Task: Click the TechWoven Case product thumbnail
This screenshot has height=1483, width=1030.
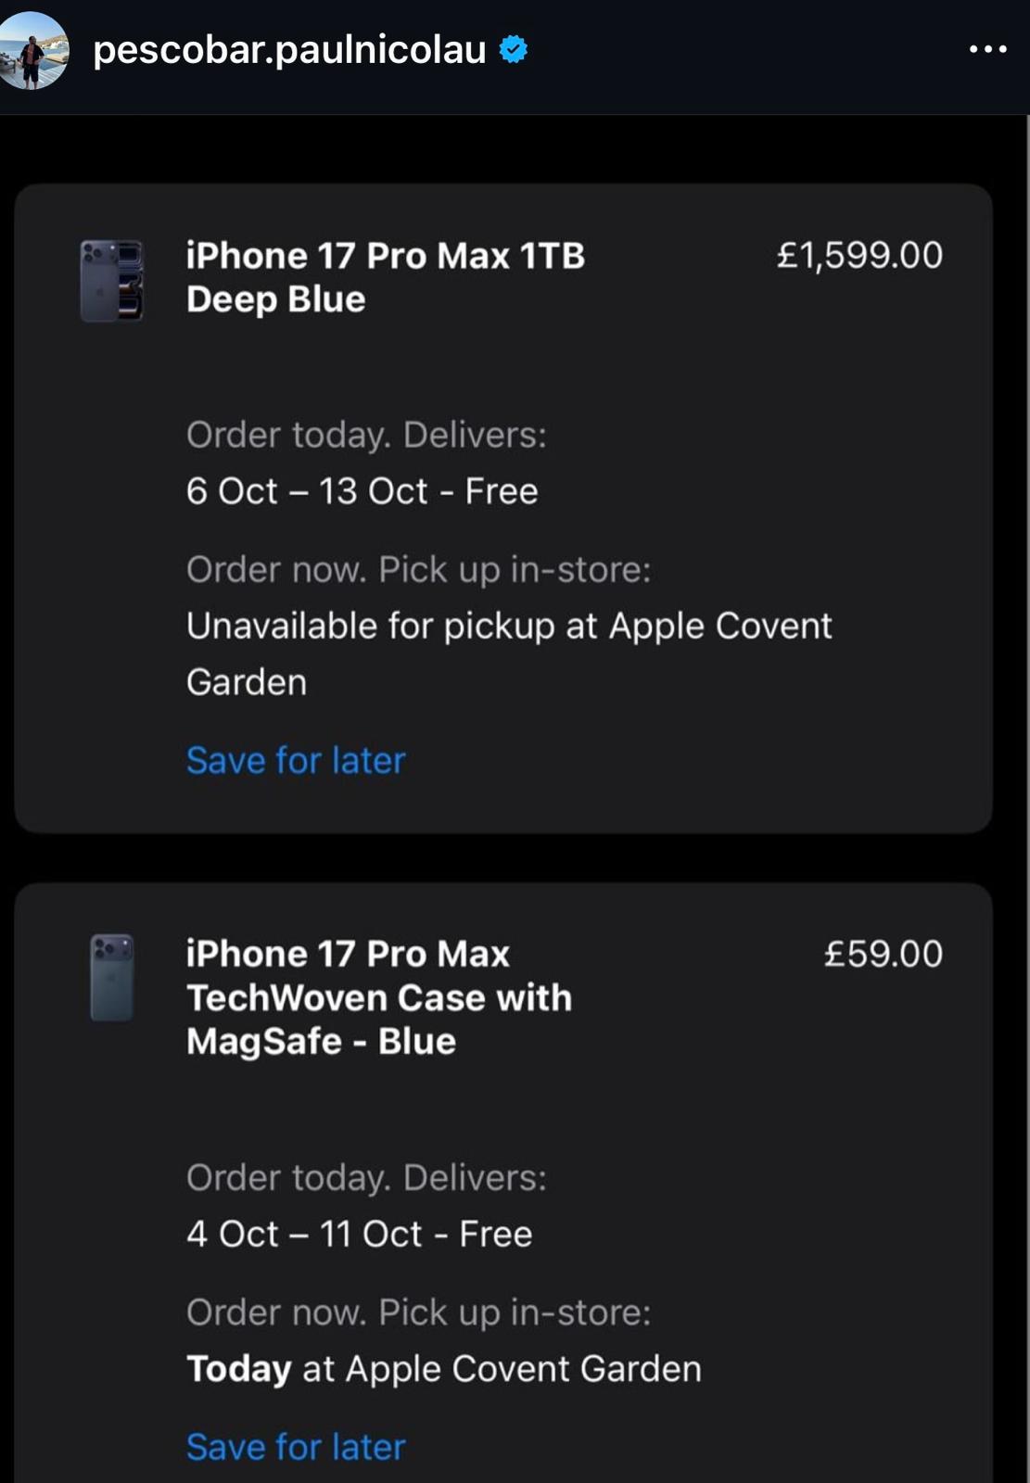Action: (x=112, y=978)
